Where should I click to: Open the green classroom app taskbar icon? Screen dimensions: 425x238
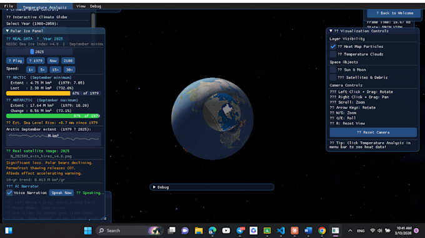[267, 231]
